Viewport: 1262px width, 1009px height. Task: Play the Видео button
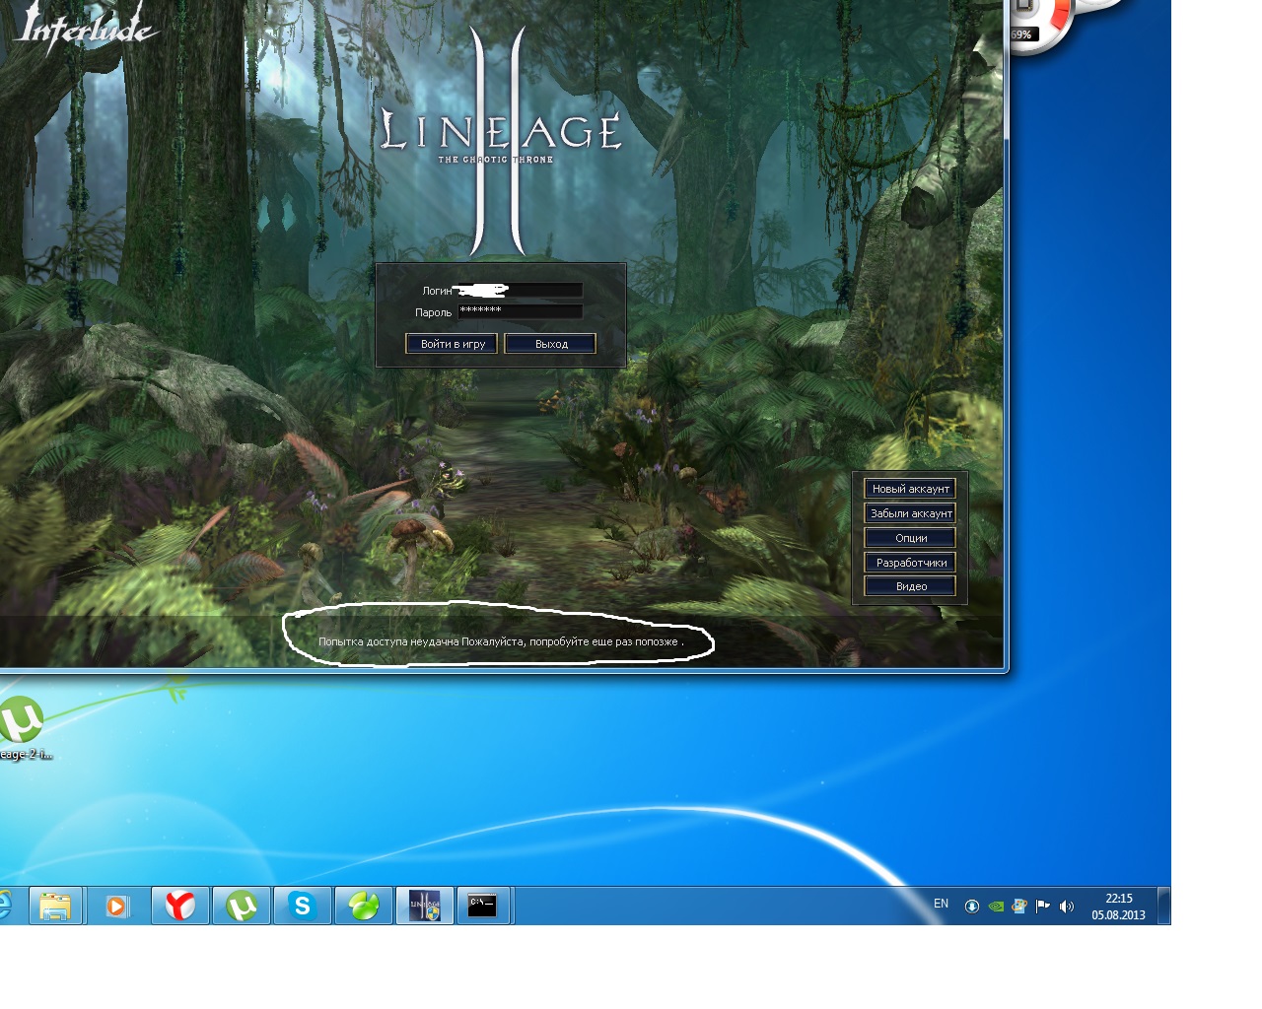(910, 586)
